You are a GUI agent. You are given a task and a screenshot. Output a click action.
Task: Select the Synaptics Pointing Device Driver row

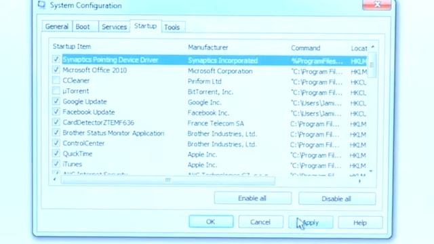214,60
